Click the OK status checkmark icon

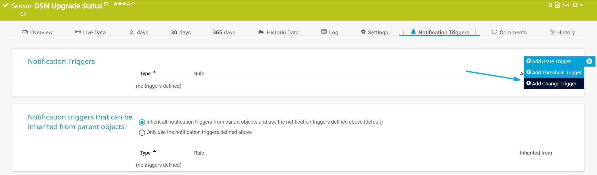click(x=5, y=5)
